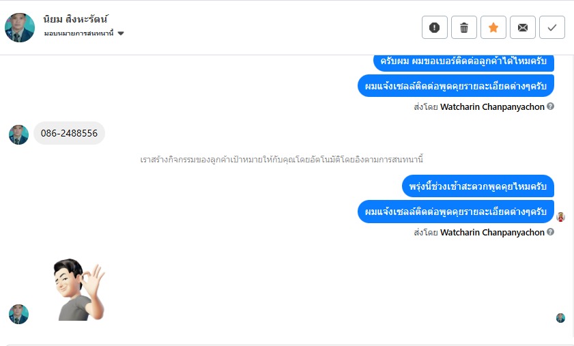Select the message พรุ่งนี้ช่วงเช้าสะดวกพูดคุยไหมครับ
574x346 pixels.
click(x=477, y=186)
